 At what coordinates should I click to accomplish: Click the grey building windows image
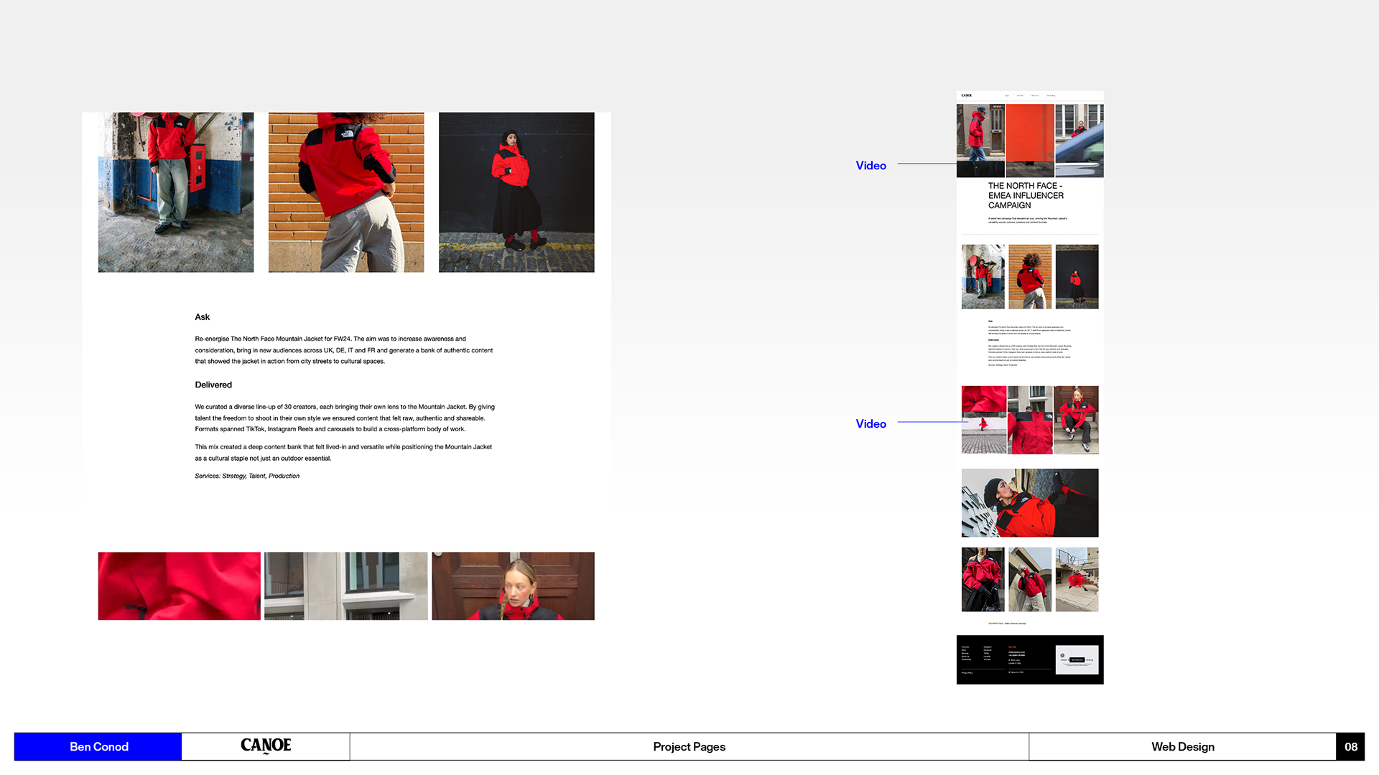(x=345, y=586)
